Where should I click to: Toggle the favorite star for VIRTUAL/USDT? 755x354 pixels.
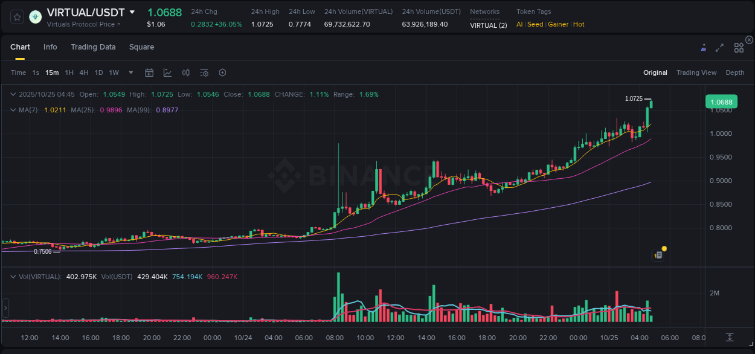pos(17,17)
